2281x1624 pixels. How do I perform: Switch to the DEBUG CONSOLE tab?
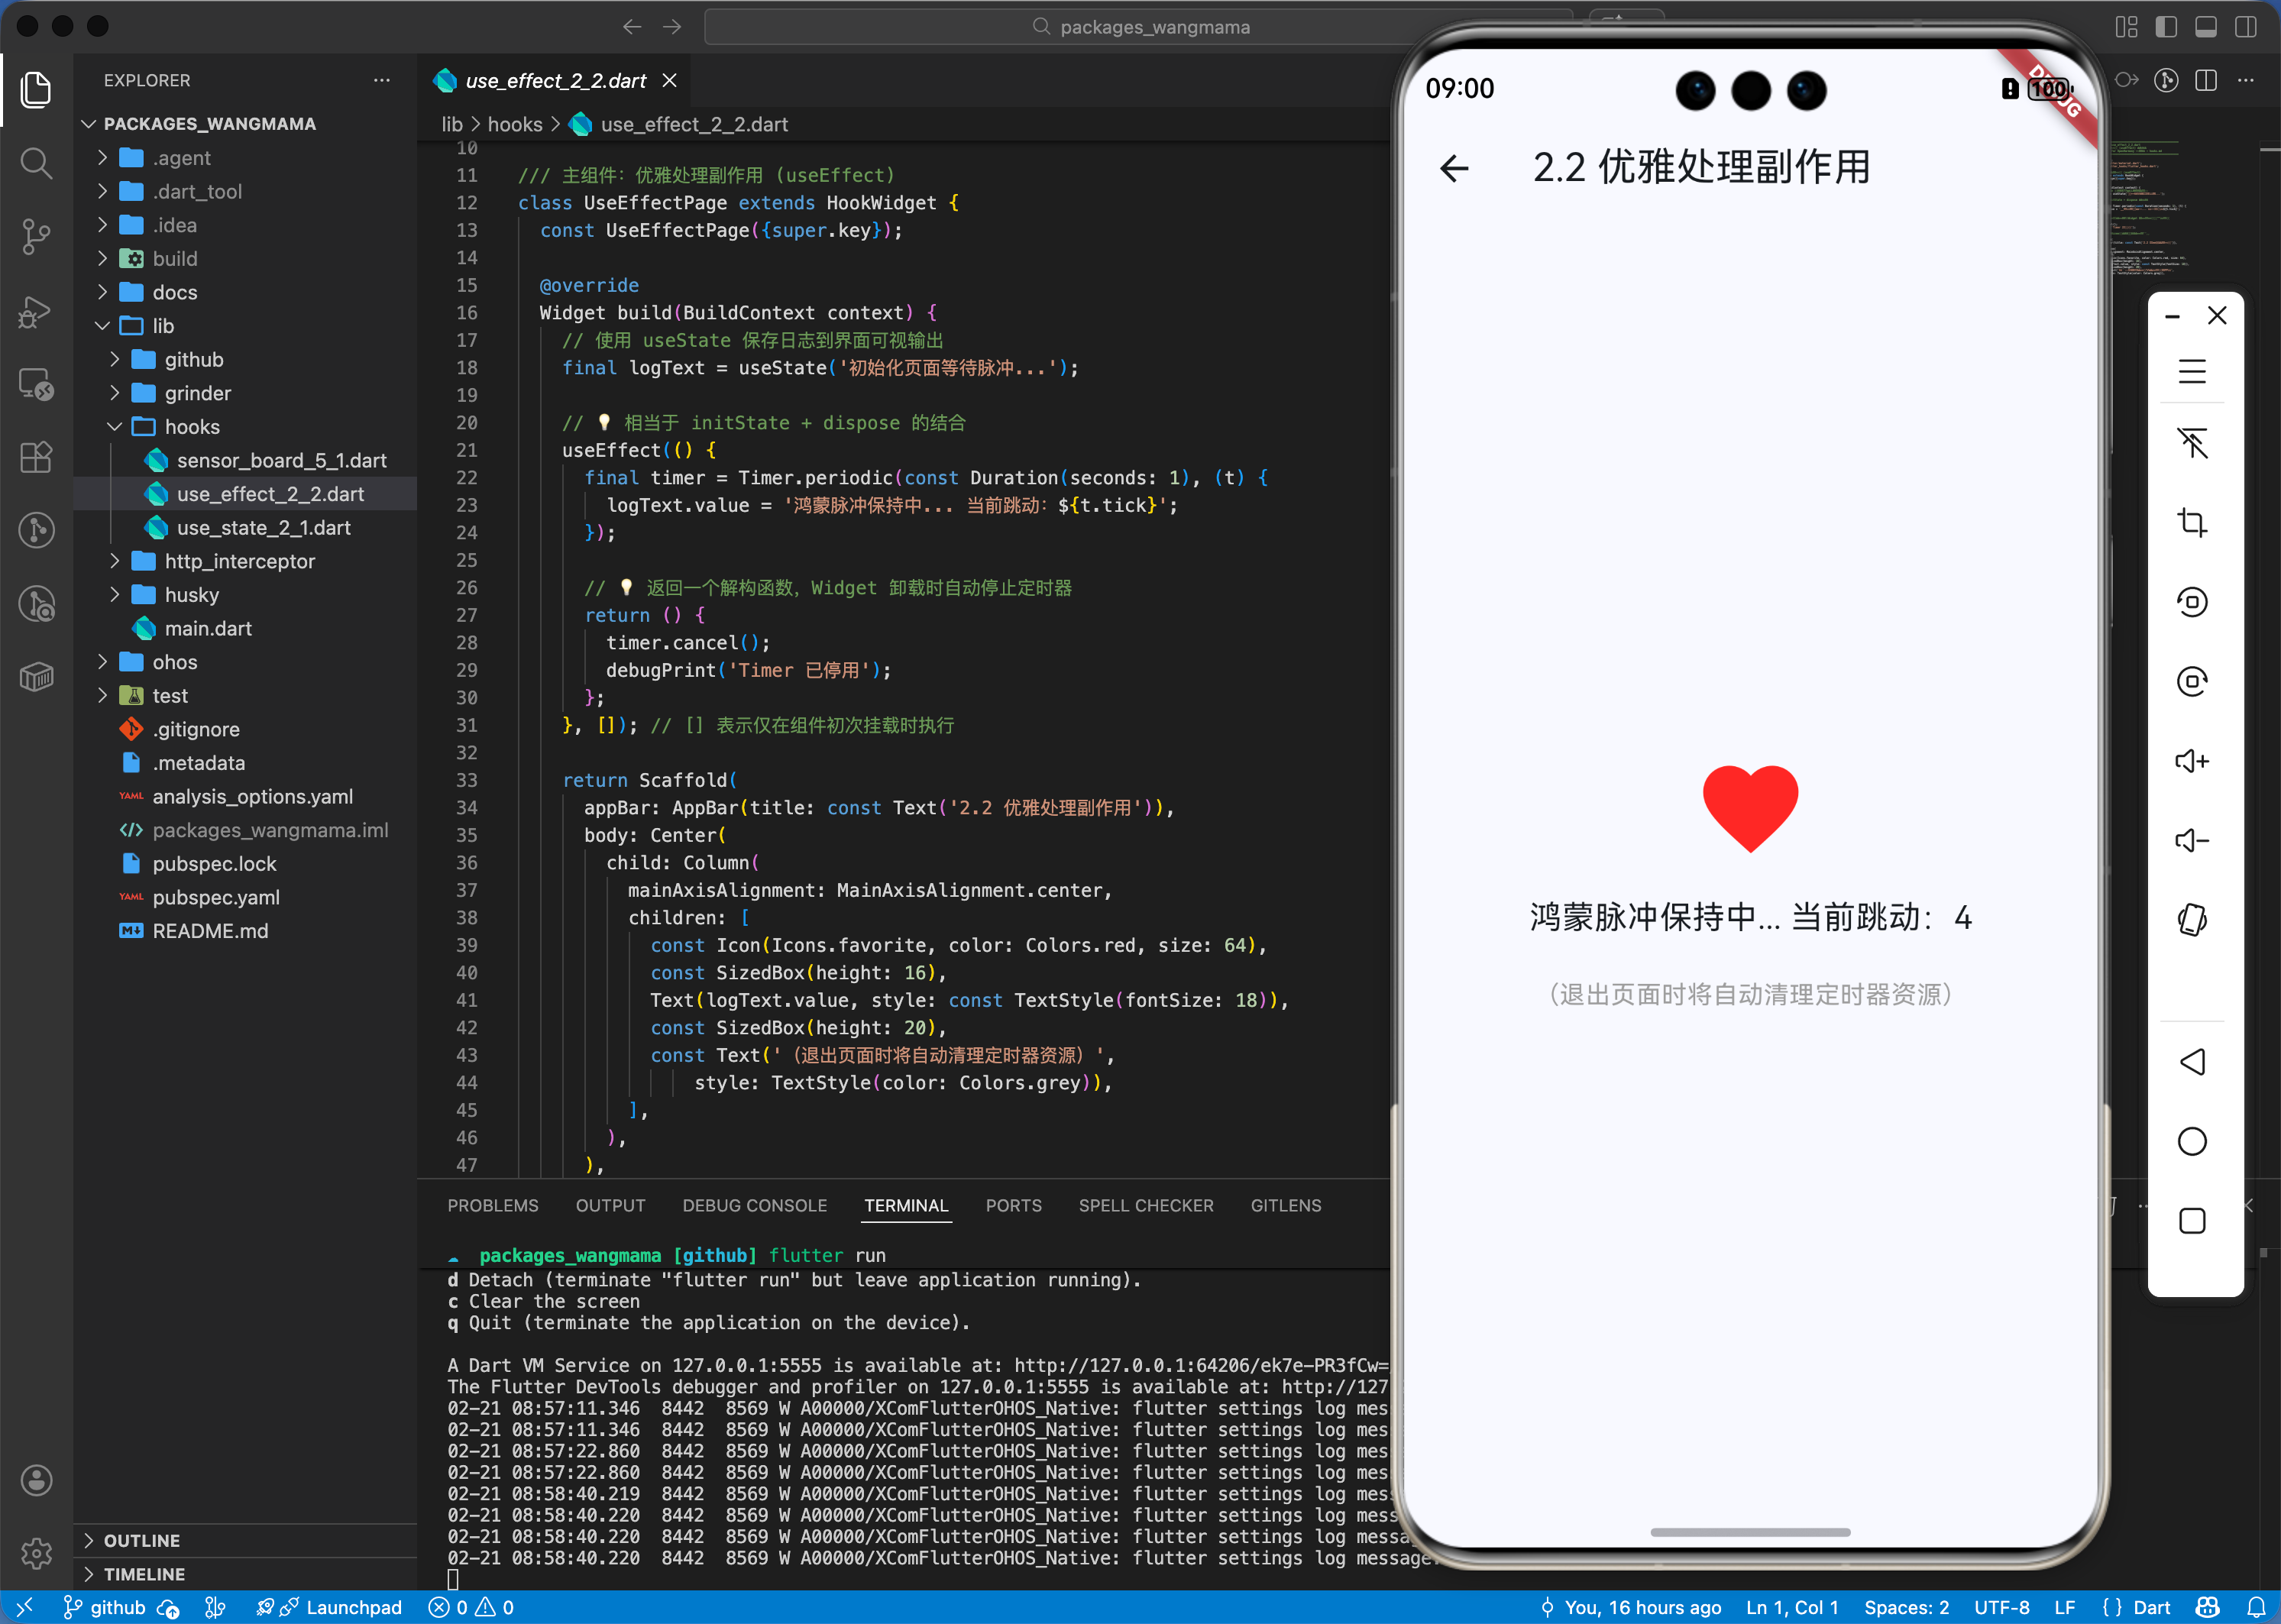click(x=754, y=1205)
